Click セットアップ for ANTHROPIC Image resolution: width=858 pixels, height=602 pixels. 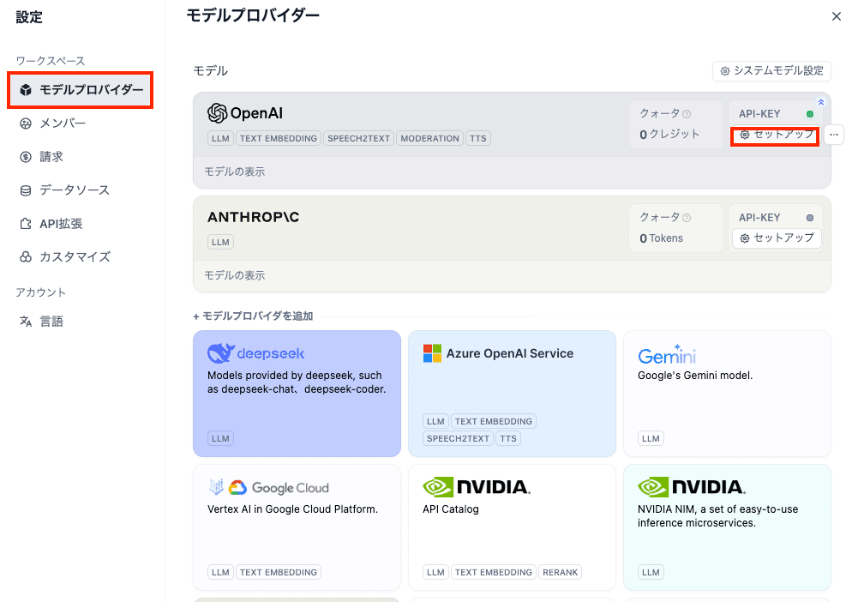click(x=776, y=238)
